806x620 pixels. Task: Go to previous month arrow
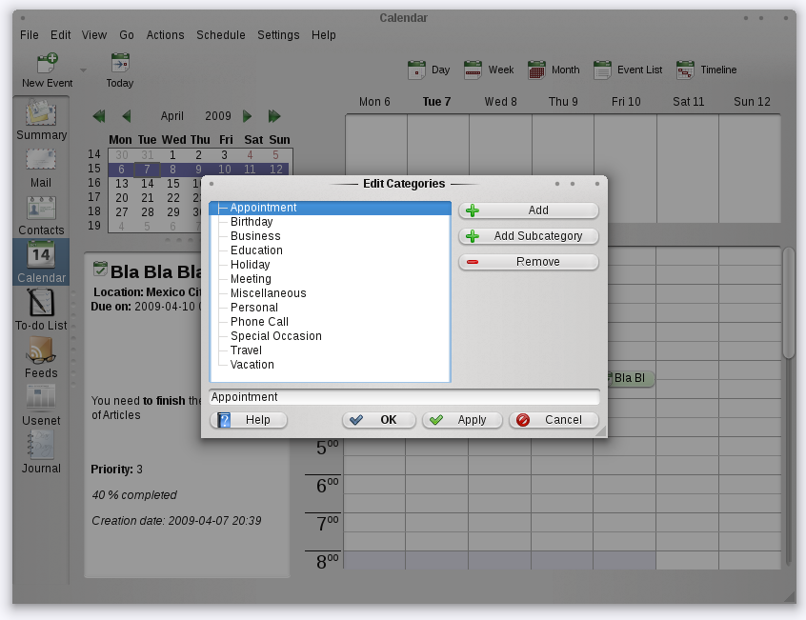point(127,116)
